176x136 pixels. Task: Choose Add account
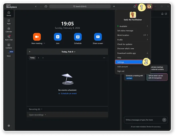coord(133,67)
